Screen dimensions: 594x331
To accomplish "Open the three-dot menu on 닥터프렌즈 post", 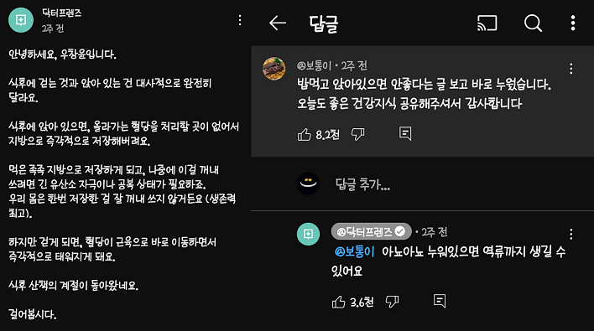I will coord(240,20).
